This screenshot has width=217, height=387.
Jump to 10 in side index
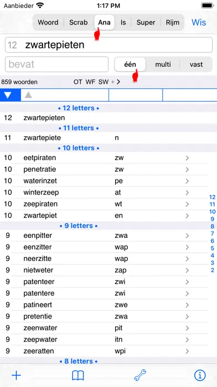pos(213,212)
